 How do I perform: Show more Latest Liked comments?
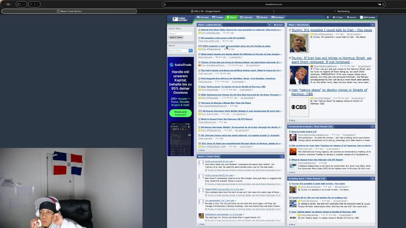pyautogui.click(x=202, y=225)
